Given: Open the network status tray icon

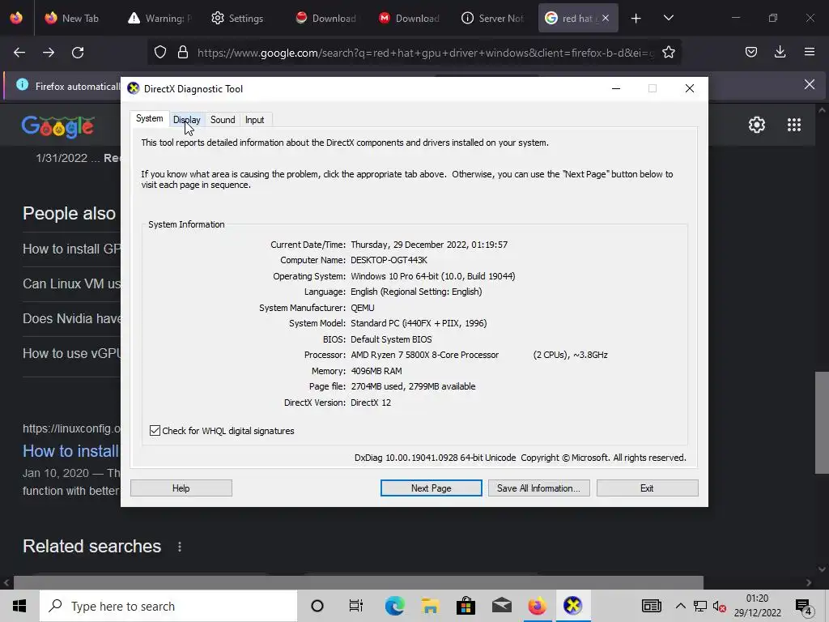Looking at the screenshot, I should (700, 606).
